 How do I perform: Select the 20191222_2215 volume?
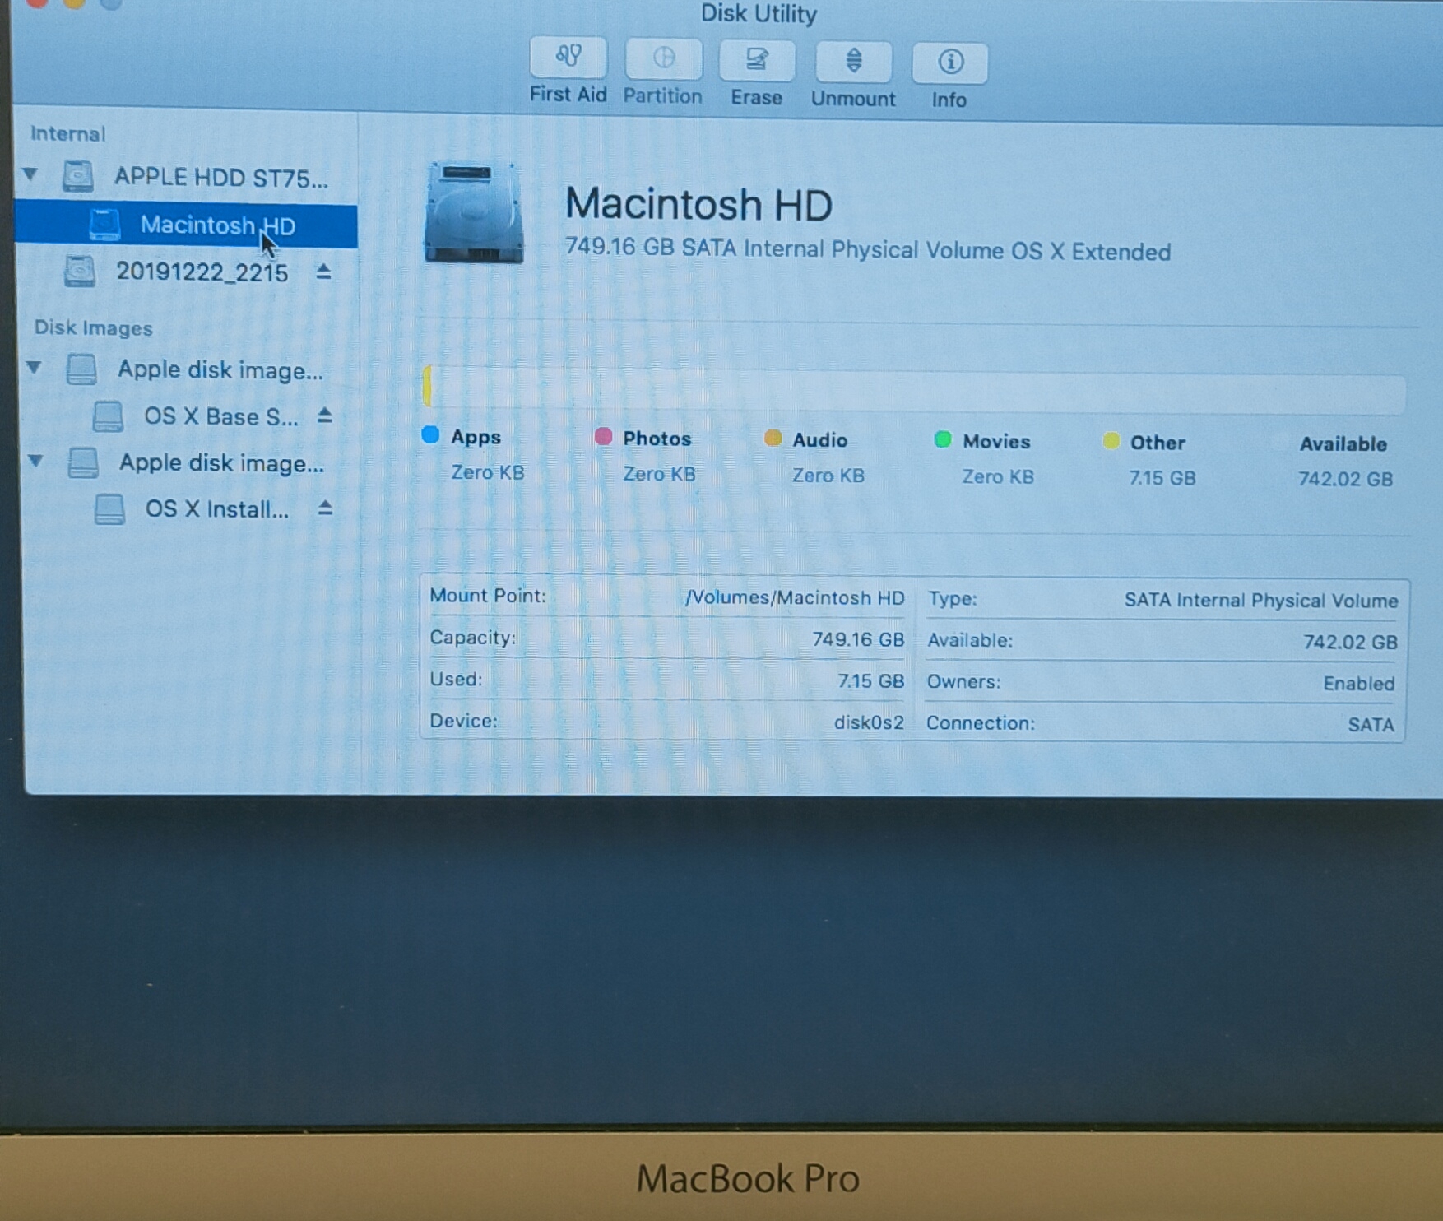(202, 272)
